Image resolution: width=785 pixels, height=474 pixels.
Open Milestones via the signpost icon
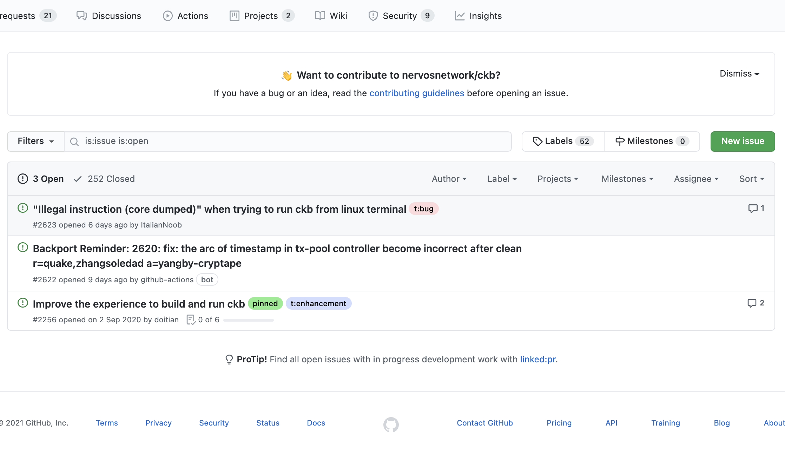(620, 141)
